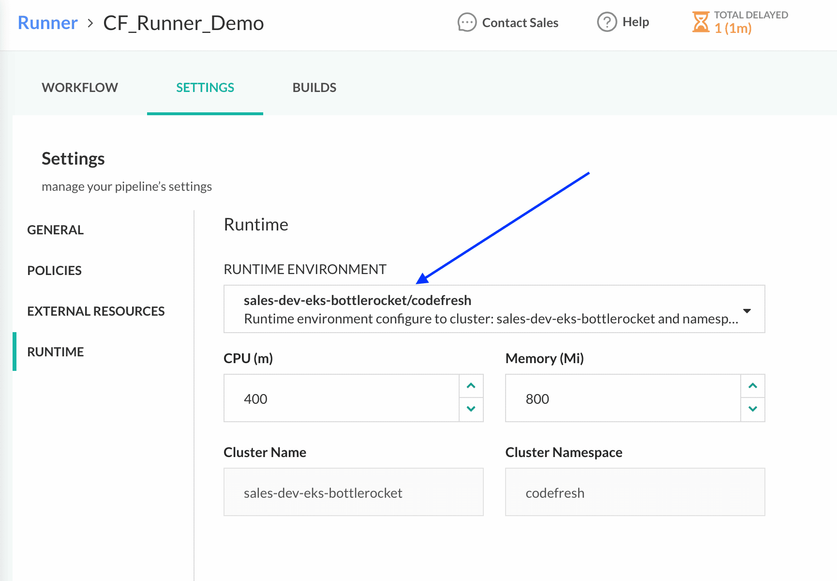Click the CPU (m) input field
The width and height of the screenshot is (837, 581).
coord(342,398)
